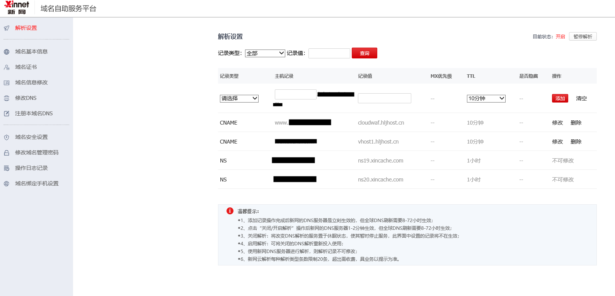
Task: Click the Xinnet 新网 logo
Action: (x=17, y=8)
